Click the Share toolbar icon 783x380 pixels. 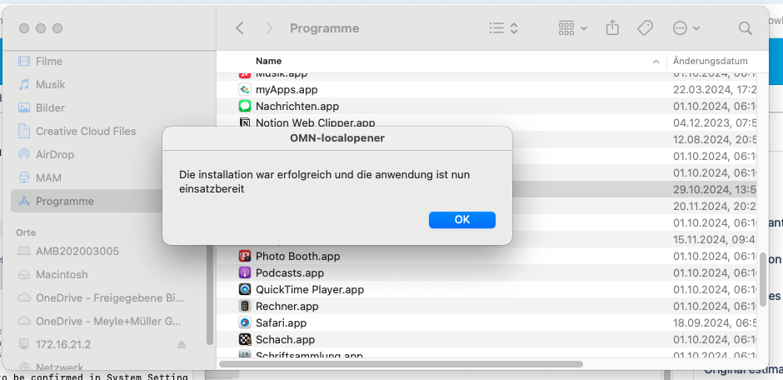pyautogui.click(x=612, y=28)
